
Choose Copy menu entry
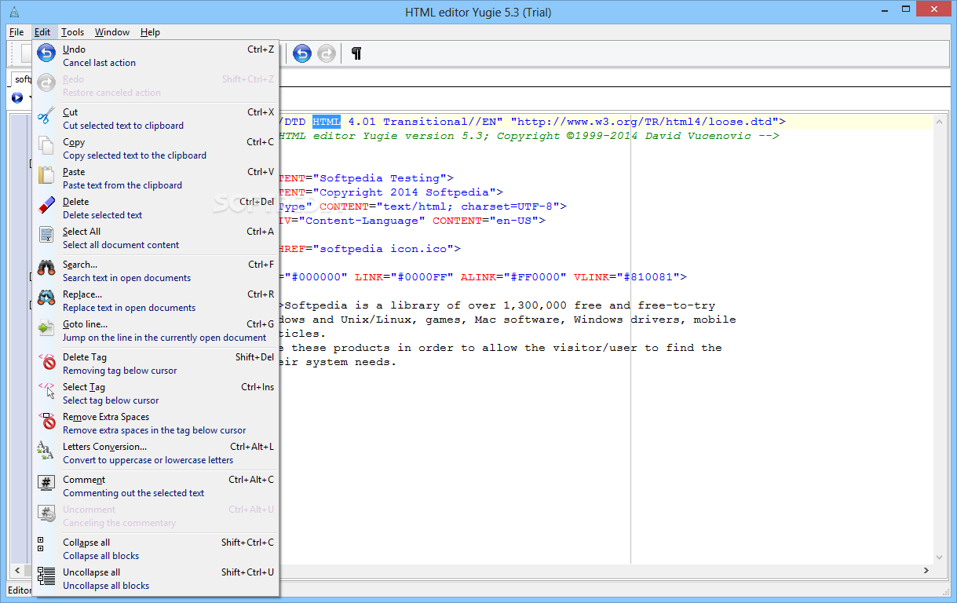pyautogui.click(x=156, y=148)
